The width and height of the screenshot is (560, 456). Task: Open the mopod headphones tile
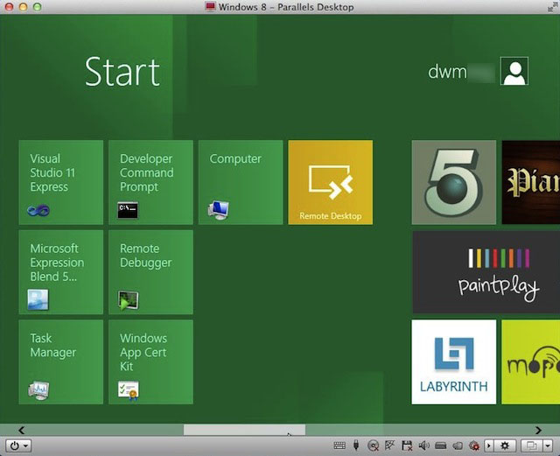coord(531,362)
